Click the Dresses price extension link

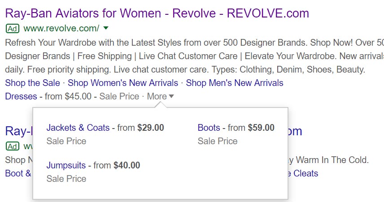click(21, 96)
